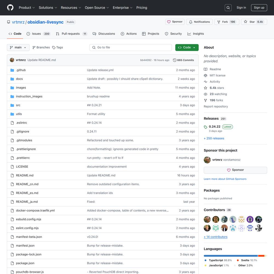Click the commit history clock icon

(x=174, y=60)
